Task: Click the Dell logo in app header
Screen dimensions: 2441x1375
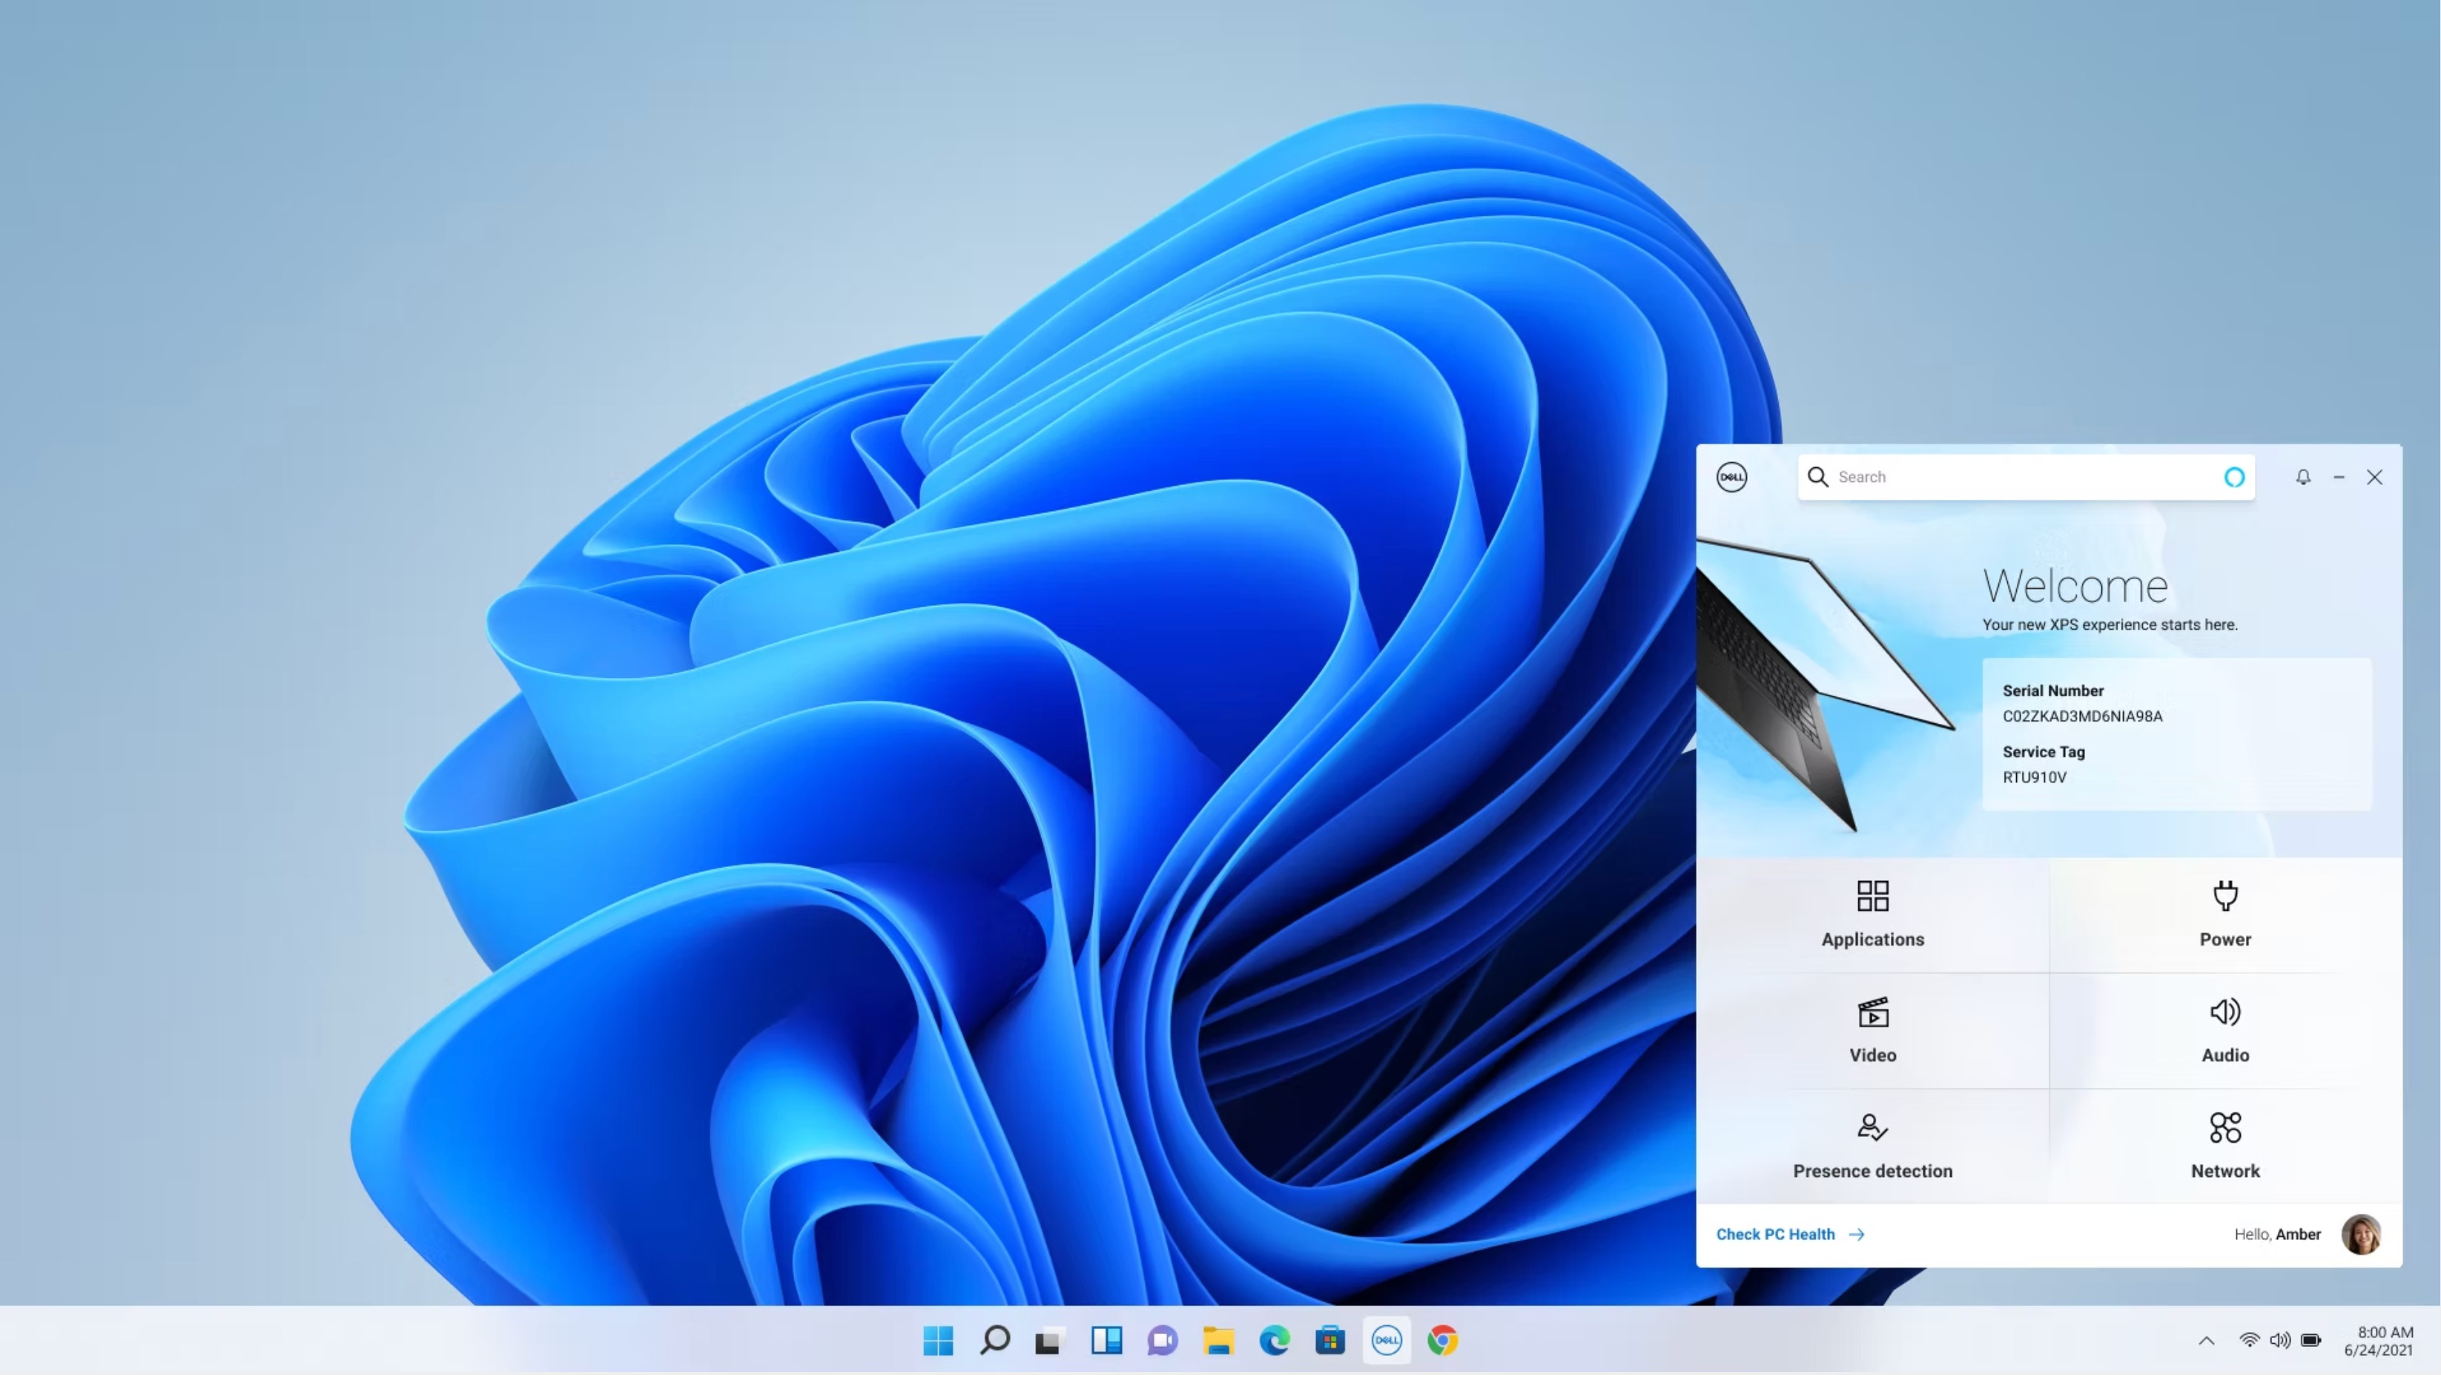Action: point(1731,477)
